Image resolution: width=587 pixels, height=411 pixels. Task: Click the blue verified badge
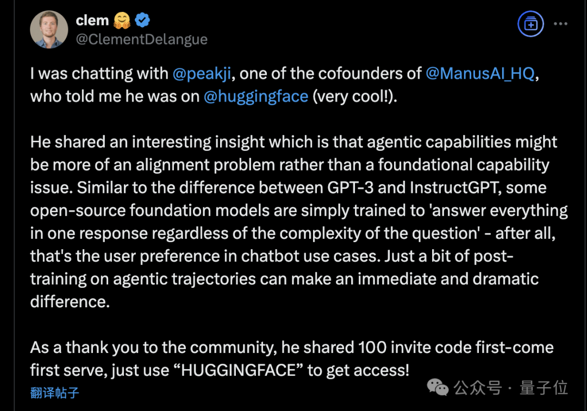pyautogui.click(x=142, y=21)
